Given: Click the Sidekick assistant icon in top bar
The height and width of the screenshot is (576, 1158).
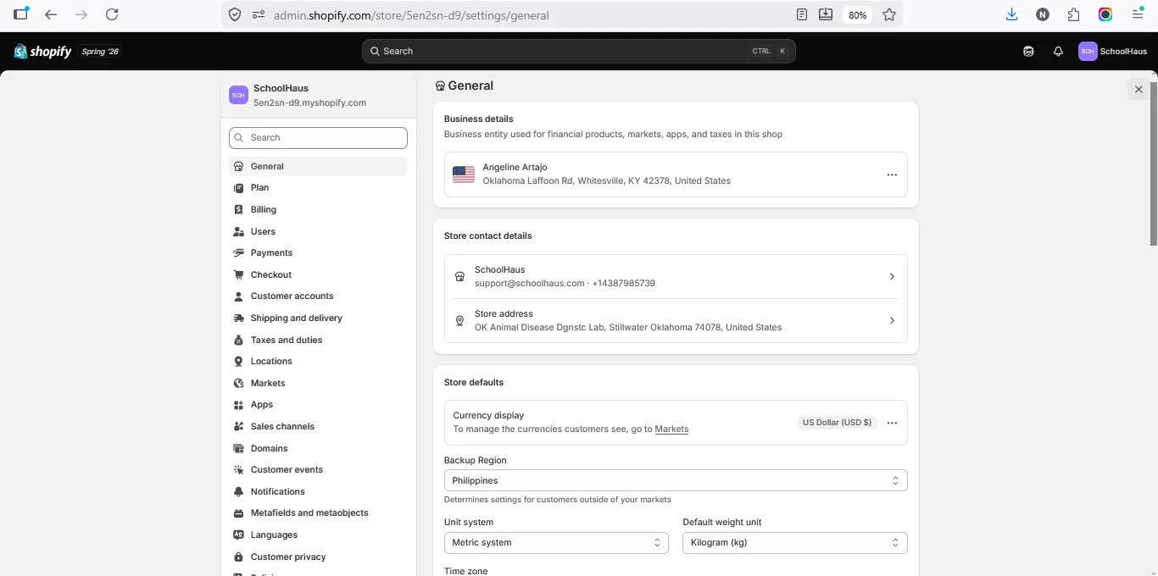Looking at the screenshot, I should [1028, 51].
